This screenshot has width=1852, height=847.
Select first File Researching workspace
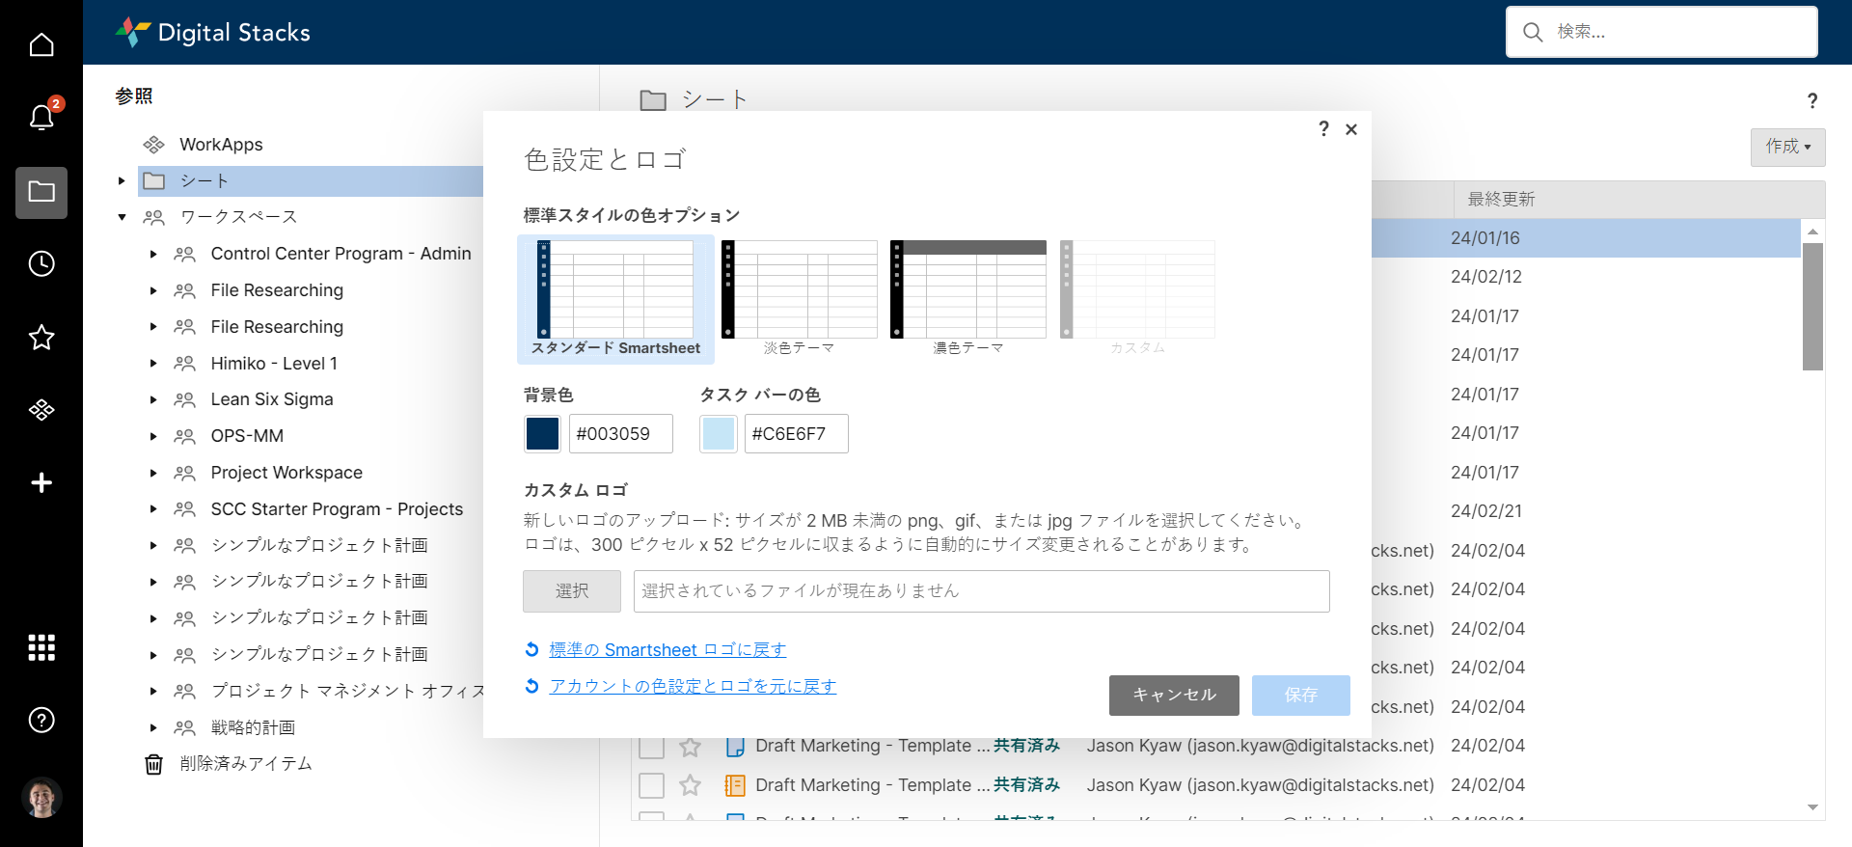[x=277, y=290]
